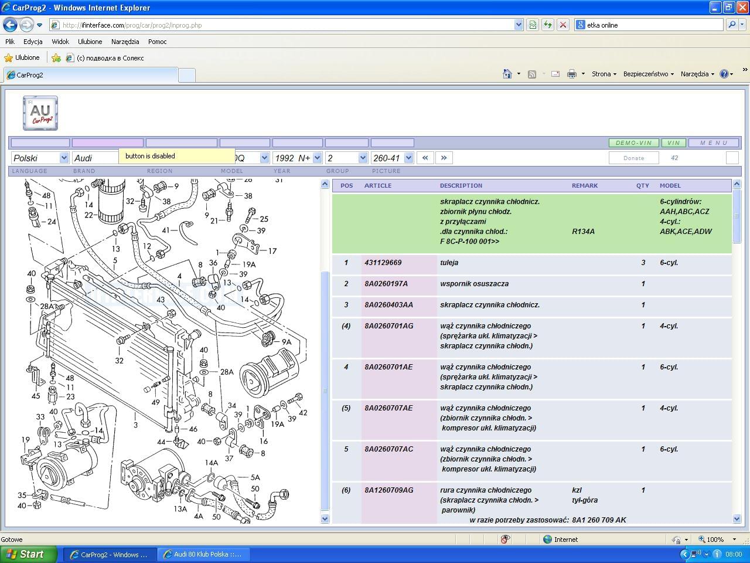Screen dimensions: 750x563
Task: Open the group dropdown showing 2
Action: click(346, 158)
